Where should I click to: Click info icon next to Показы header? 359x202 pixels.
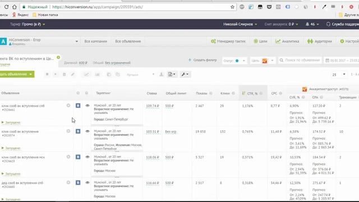click(x=211, y=93)
